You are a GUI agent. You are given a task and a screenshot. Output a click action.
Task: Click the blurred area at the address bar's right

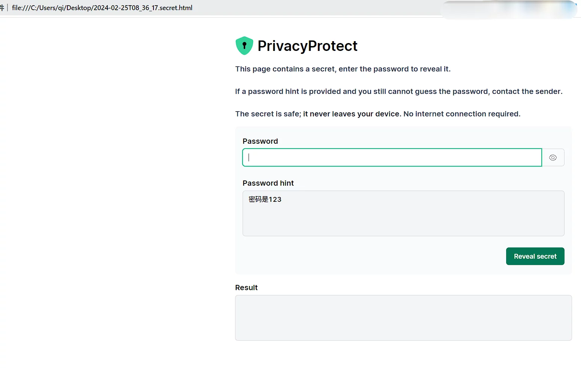(509, 9)
